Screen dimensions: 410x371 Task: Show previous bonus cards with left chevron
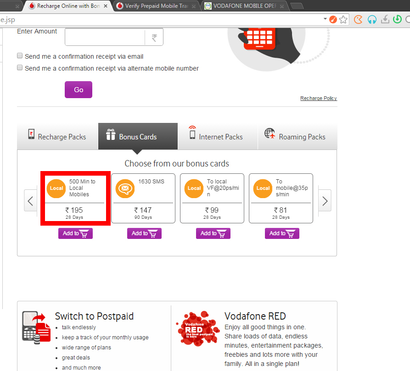(x=31, y=200)
